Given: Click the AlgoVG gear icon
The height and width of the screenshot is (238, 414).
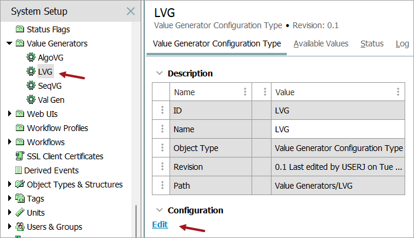Looking at the screenshot, I should (31, 57).
